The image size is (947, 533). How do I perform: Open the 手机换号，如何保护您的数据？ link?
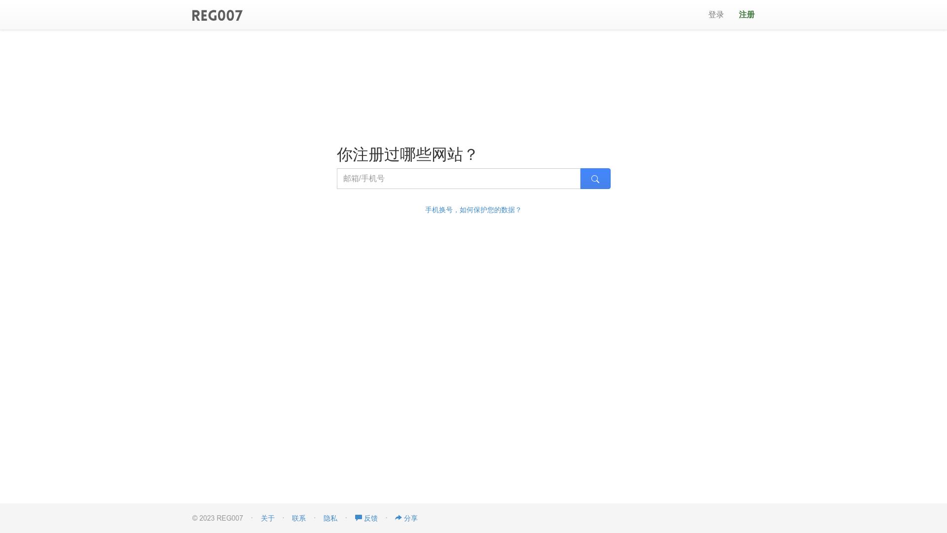click(473, 210)
